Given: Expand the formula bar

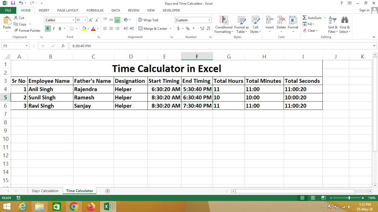Looking at the screenshot, I should tap(374, 46).
